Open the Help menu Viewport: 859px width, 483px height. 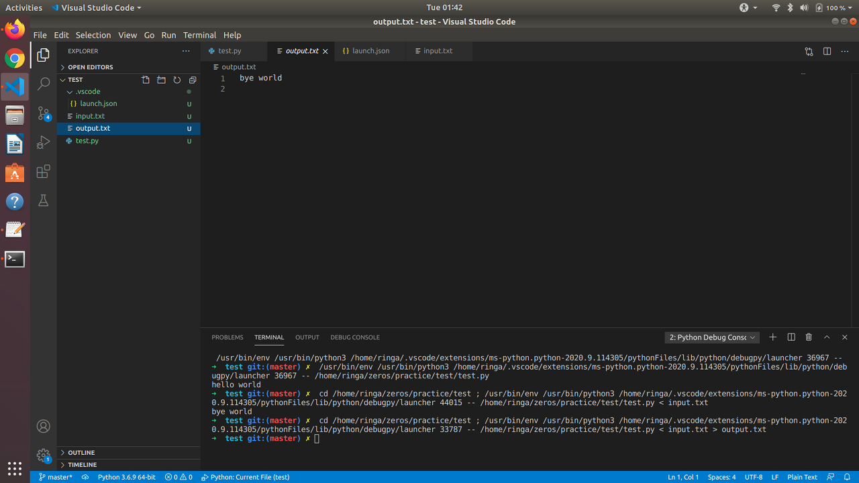(x=232, y=35)
